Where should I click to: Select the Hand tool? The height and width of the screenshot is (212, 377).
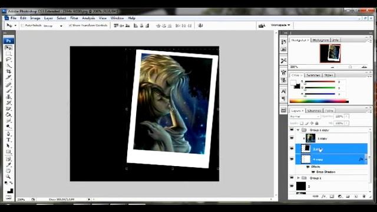pos(8,171)
